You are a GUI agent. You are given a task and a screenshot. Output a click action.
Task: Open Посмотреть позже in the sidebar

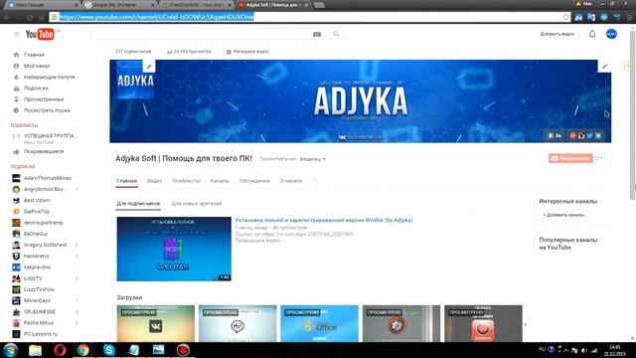click(x=47, y=110)
